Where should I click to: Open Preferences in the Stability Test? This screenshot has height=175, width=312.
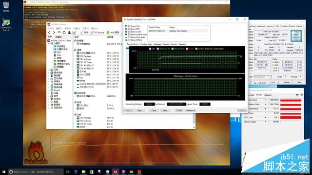click(x=191, y=110)
